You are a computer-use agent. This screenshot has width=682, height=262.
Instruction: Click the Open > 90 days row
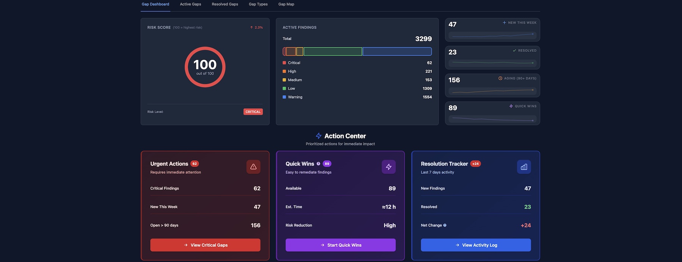pos(205,225)
